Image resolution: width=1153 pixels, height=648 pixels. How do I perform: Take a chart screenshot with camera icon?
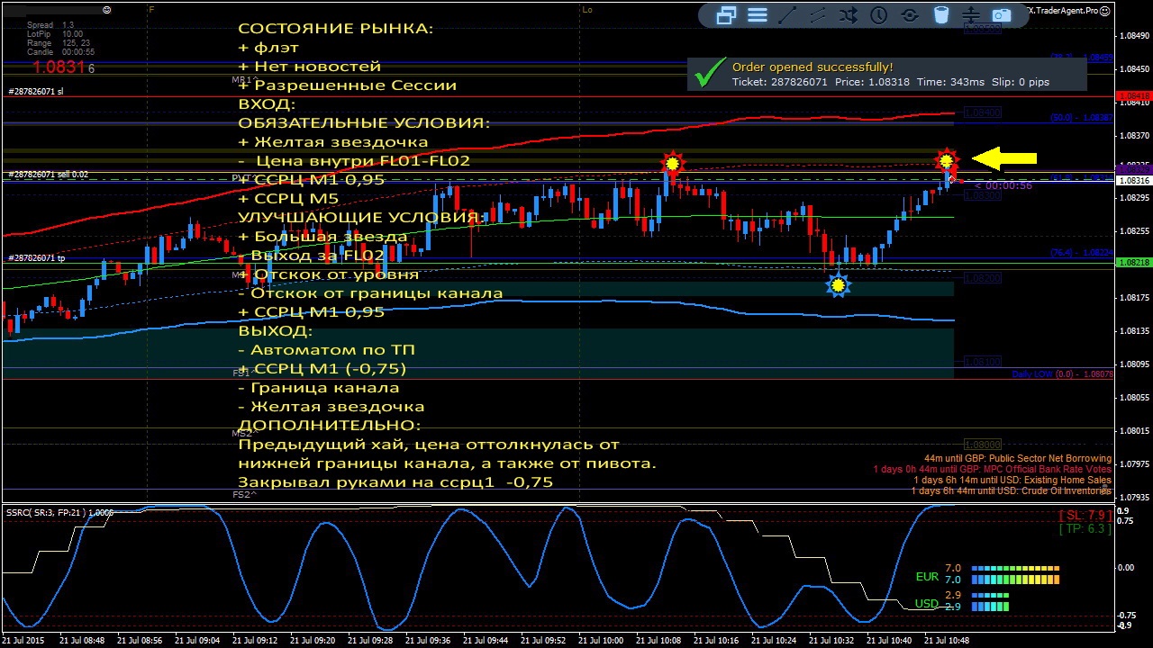[x=1002, y=14]
